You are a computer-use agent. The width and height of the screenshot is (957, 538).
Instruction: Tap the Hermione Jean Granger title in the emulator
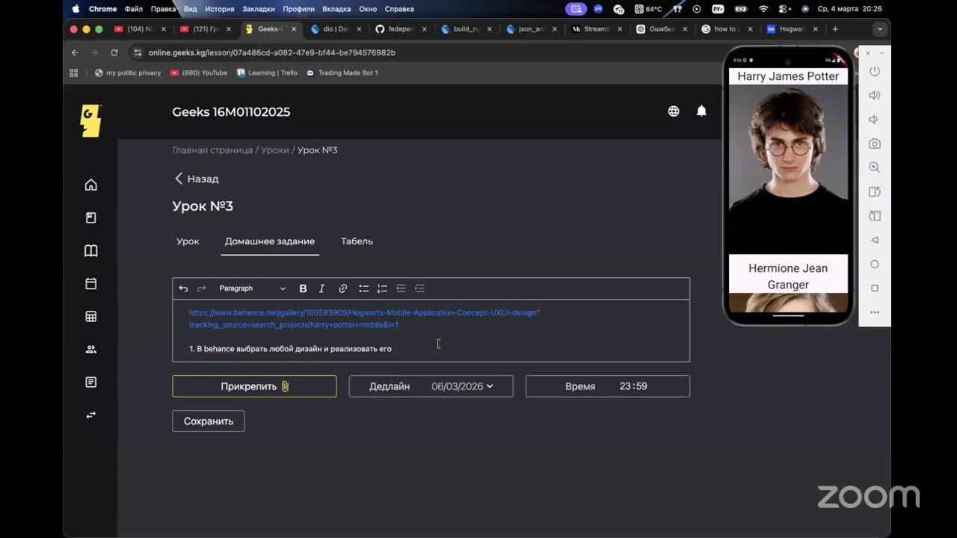click(x=788, y=276)
